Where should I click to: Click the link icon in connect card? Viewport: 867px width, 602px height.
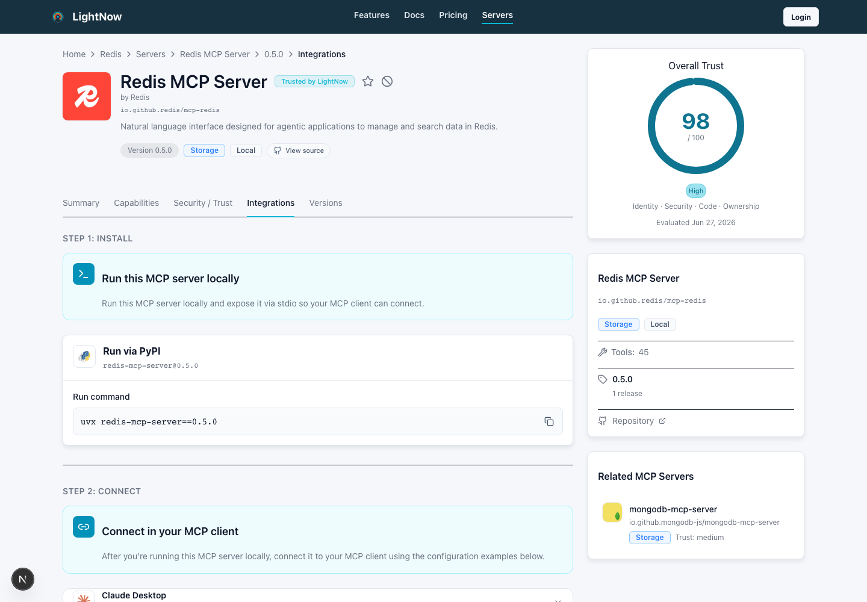pyautogui.click(x=84, y=527)
